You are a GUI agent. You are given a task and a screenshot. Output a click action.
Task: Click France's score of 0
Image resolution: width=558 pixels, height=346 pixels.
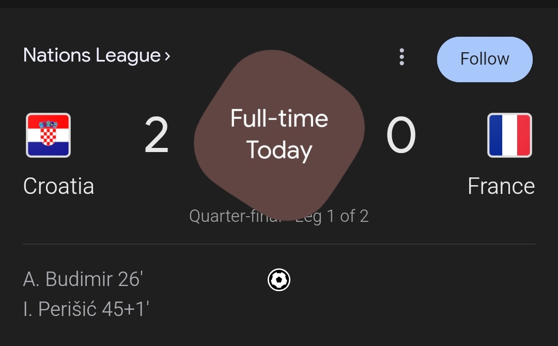[x=401, y=136]
